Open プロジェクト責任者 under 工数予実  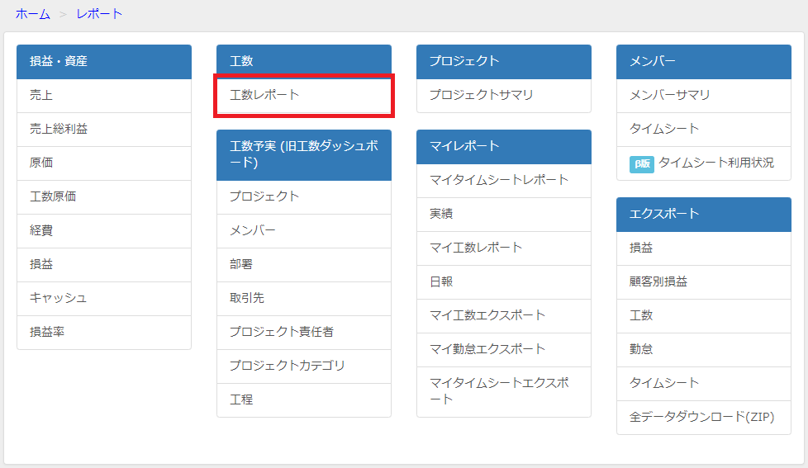[304, 332]
